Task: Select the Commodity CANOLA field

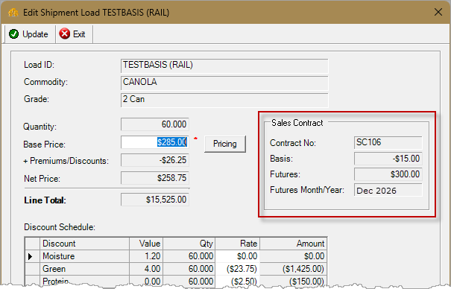Action: click(x=224, y=83)
